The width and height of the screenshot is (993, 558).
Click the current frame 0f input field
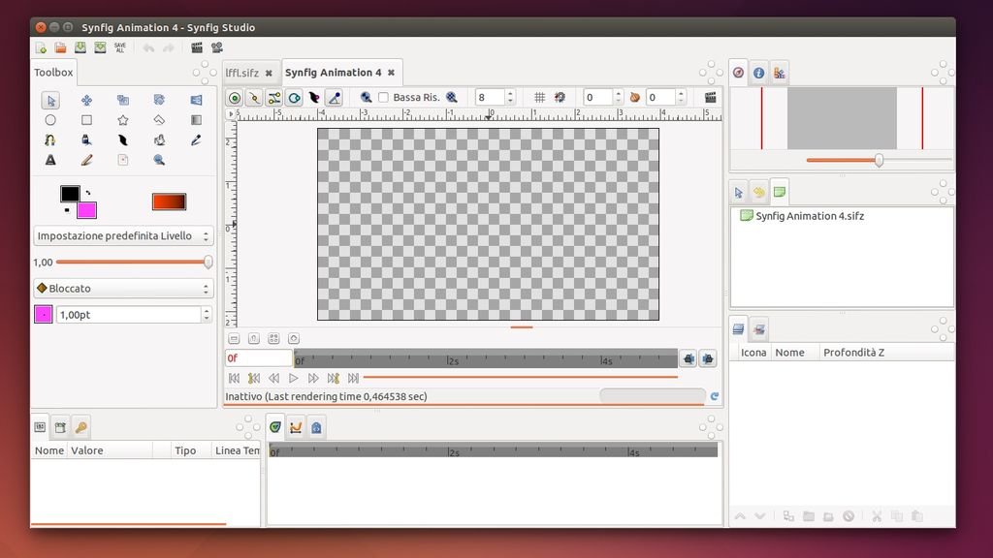[257, 358]
